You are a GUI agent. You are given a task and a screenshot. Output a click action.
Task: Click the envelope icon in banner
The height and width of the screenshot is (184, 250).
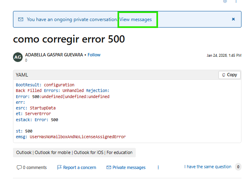tap(21, 19)
